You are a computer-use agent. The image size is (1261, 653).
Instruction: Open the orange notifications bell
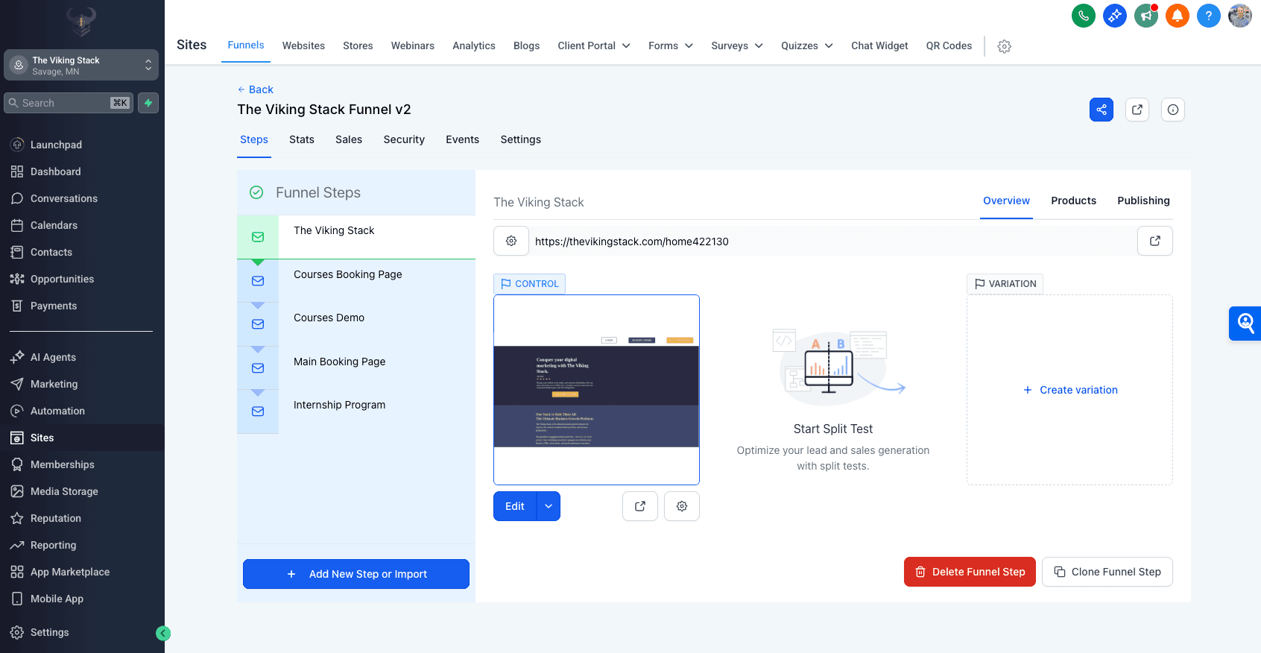click(1177, 16)
